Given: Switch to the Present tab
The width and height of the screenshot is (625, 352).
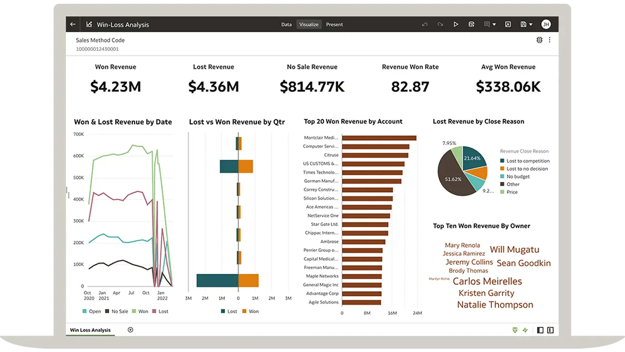Looking at the screenshot, I should click(x=335, y=25).
